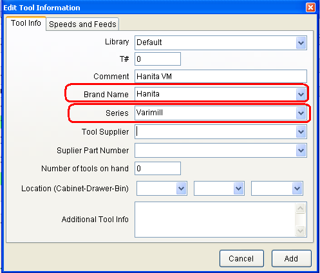Select the Tool Info tab
This screenshot has width=320, height=273.
pos(26,23)
